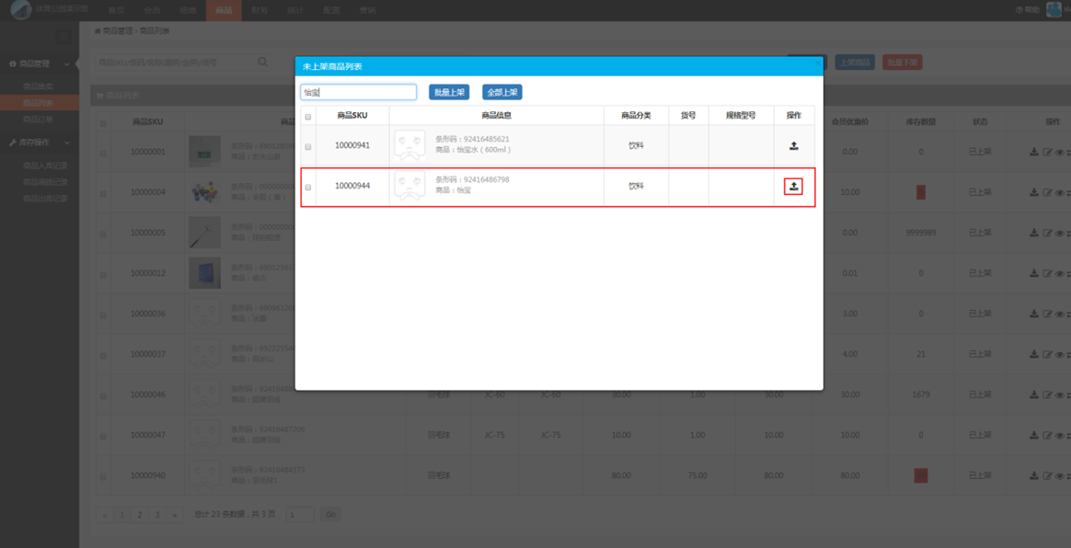The height and width of the screenshot is (548, 1071).
Task: Click the user avatar in top bar
Action: pos(1054,9)
